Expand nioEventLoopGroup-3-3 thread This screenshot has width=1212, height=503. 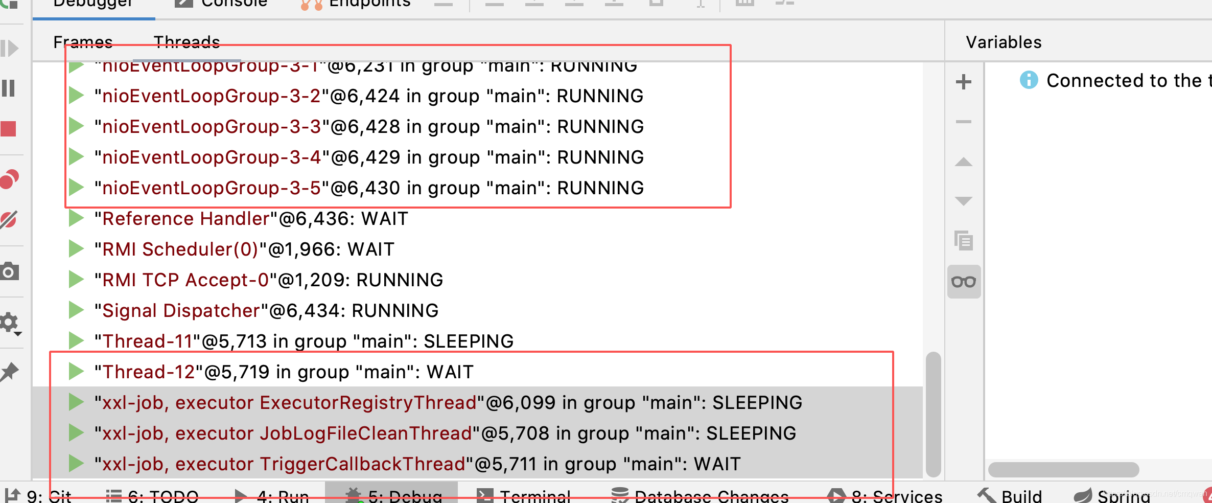[x=76, y=126]
